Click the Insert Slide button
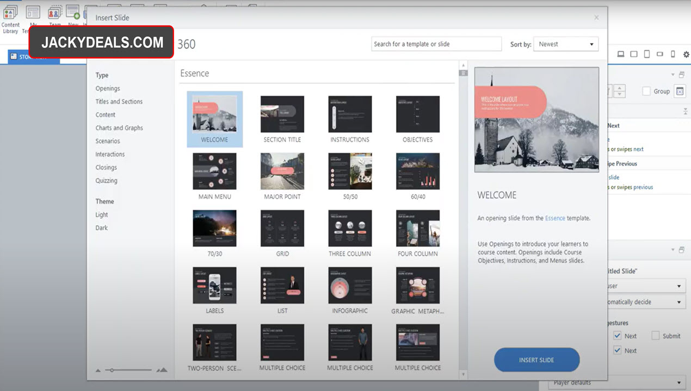 536,360
